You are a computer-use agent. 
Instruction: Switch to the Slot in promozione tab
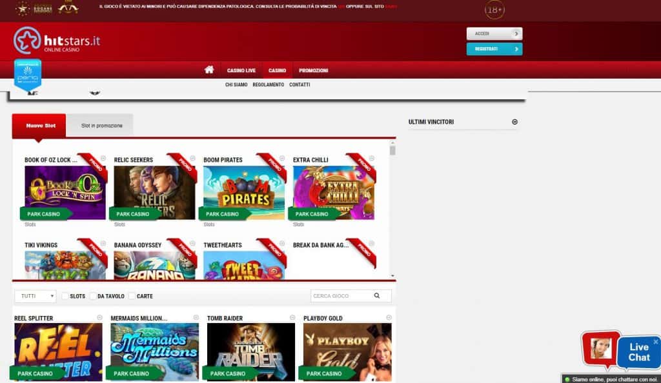point(99,126)
